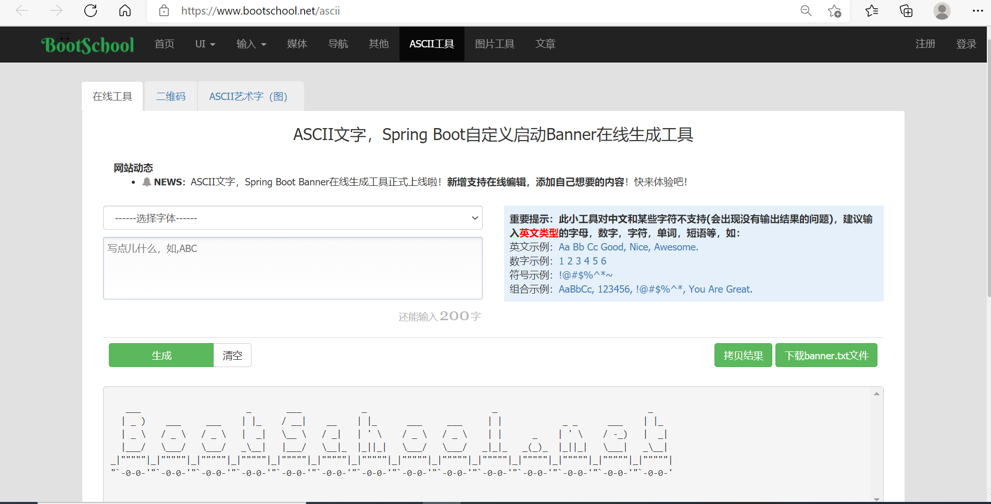Click red 英文类型 text in notice
991x504 pixels.
click(538, 233)
